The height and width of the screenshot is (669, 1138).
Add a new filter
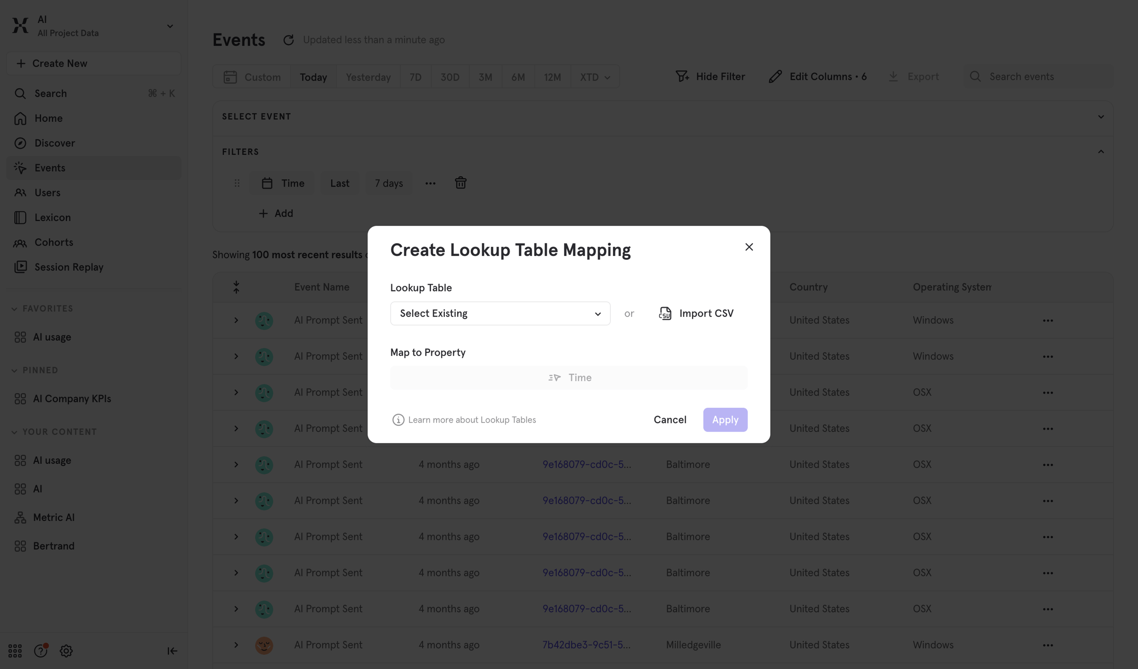tap(275, 213)
